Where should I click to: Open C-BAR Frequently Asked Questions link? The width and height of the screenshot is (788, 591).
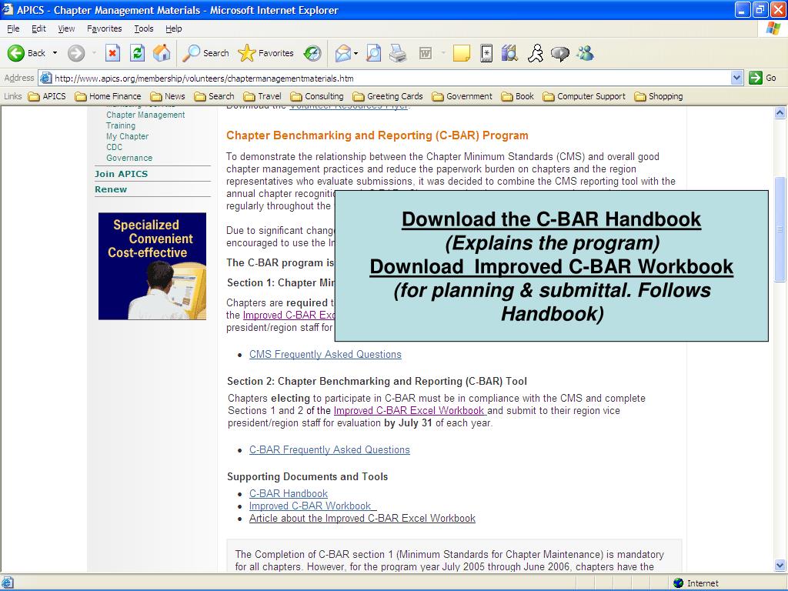pos(329,449)
